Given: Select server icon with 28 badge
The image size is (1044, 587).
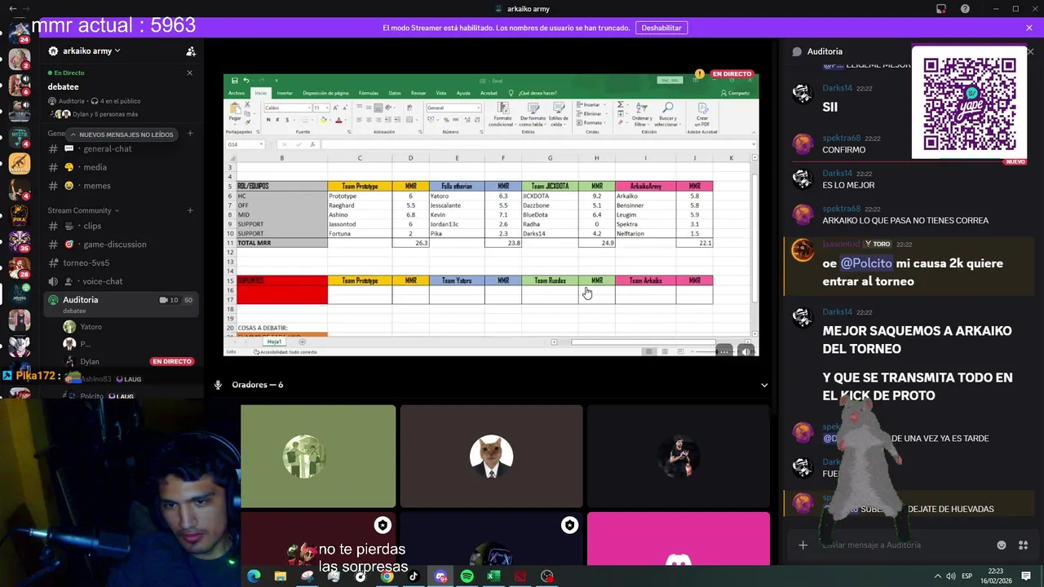Looking at the screenshot, I should coord(19,268).
